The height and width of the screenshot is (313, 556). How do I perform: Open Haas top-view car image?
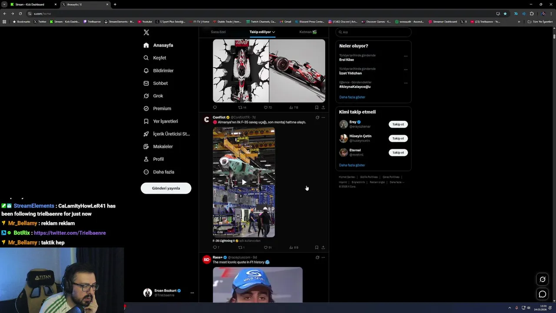[241, 71]
